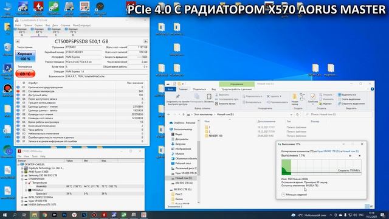389x219 pixels.
Task: Open File Explorer taskbar icon
Action: tap(35, 215)
